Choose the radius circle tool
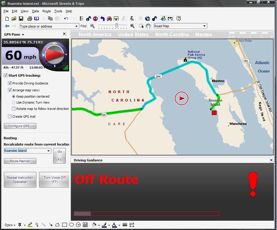277x230 pixels. tap(78, 225)
